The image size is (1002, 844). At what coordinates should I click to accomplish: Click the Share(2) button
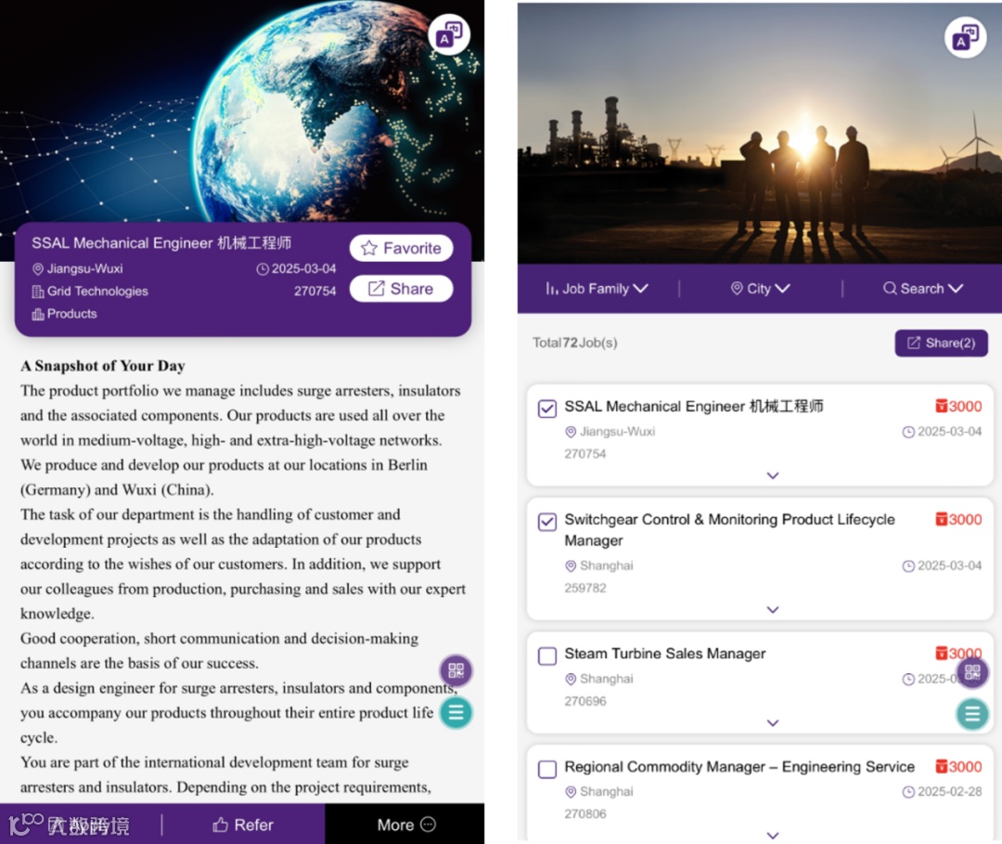tap(942, 344)
